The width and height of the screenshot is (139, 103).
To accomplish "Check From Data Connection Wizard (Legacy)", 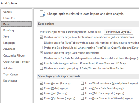I will pos(82,98).
